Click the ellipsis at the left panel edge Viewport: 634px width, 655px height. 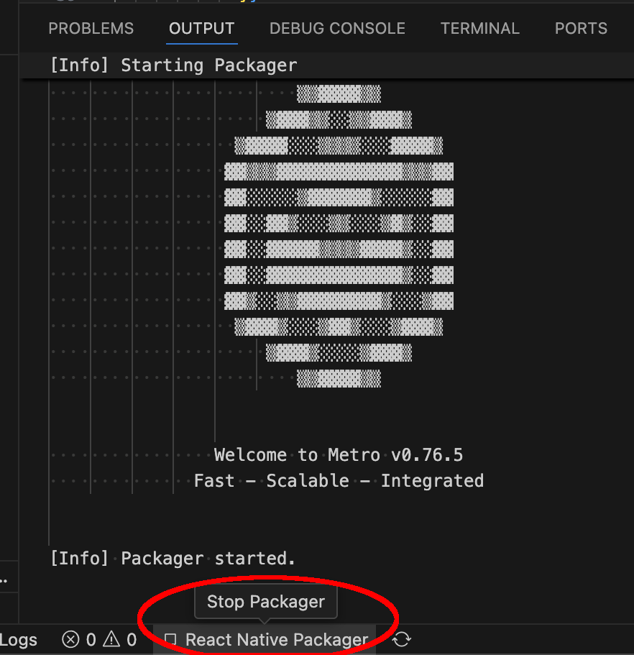(4, 579)
